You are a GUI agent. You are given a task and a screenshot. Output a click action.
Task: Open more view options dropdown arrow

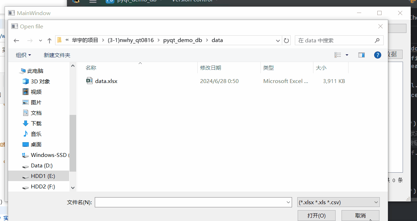point(347,55)
